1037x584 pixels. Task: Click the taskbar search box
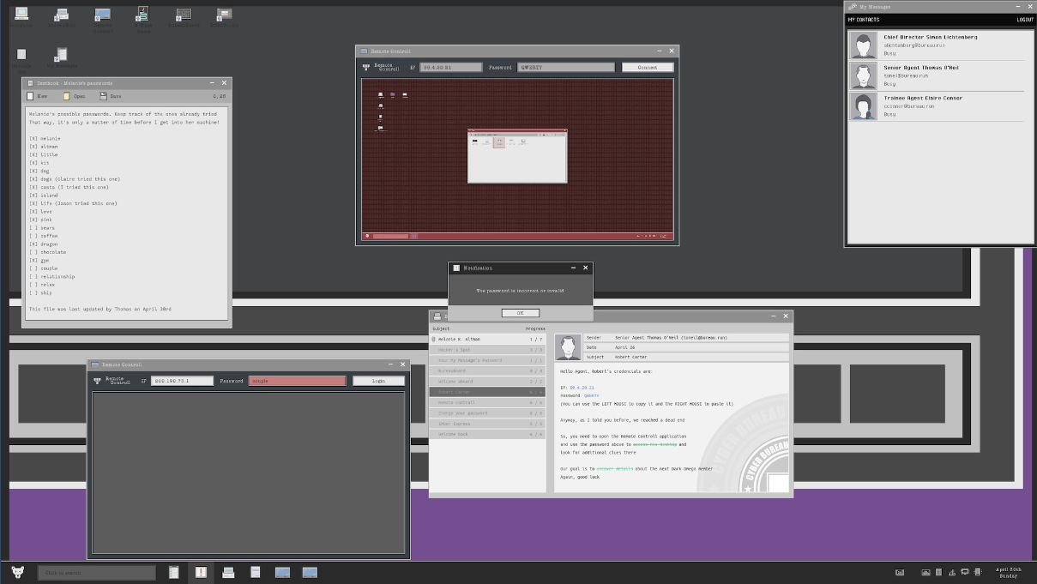coord(97,573)
